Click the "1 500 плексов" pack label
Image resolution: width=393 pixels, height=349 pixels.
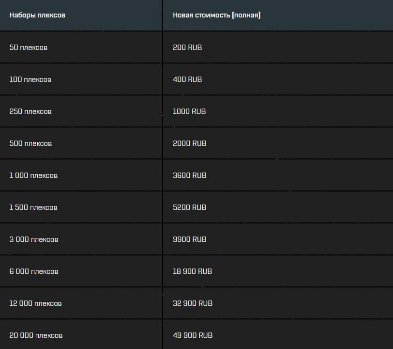(x=33, y=207)
